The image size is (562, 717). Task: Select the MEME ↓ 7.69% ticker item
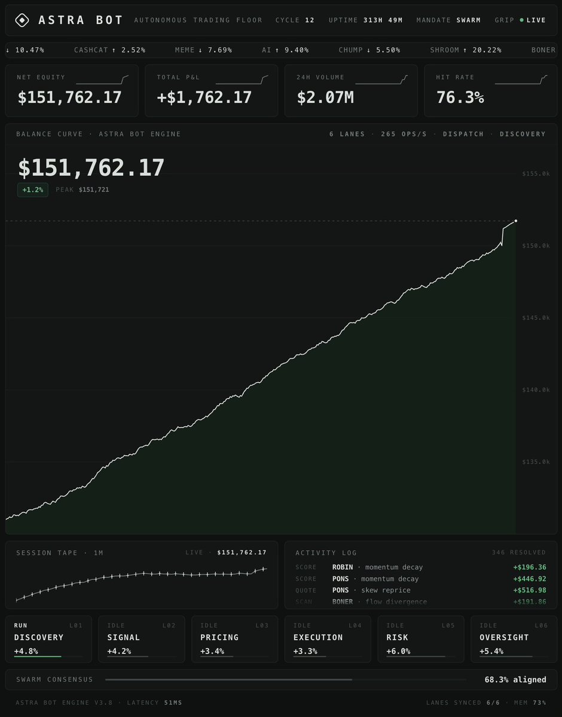[203, 50]
